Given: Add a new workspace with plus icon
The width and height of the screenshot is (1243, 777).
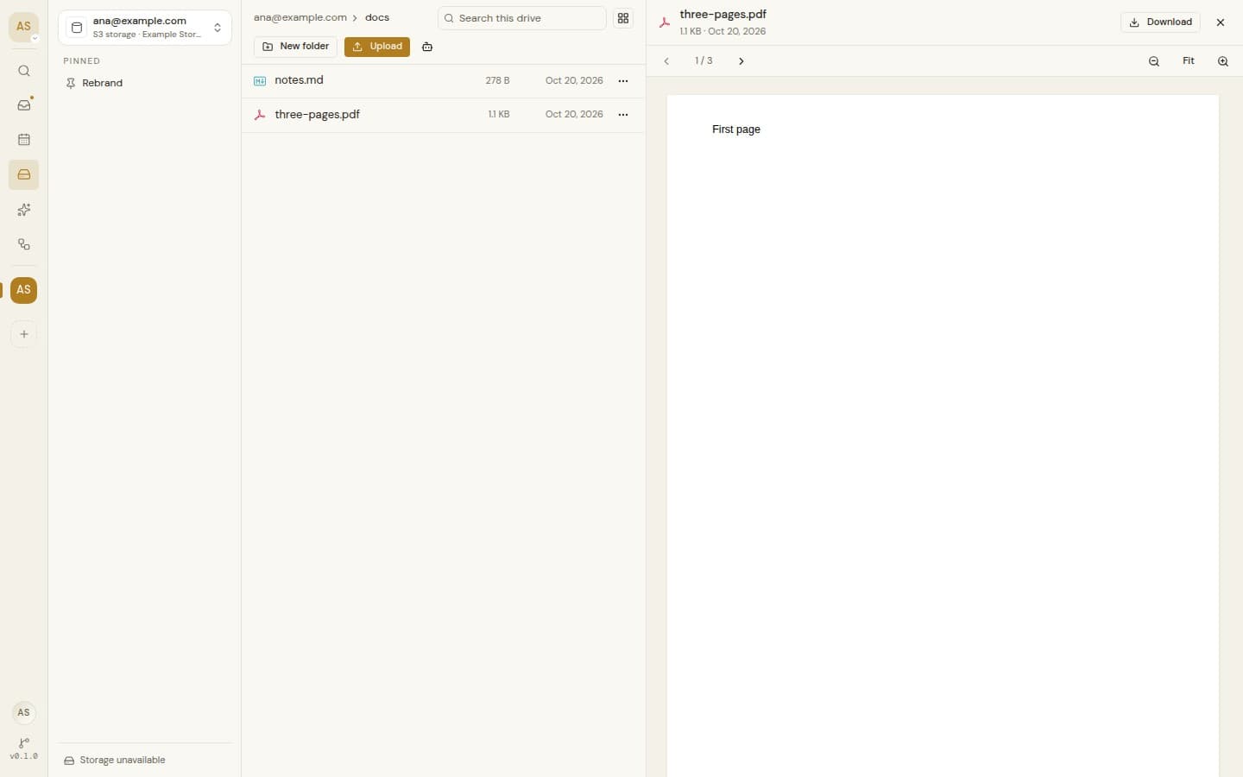Looking at the screenshot, I should [24, 334].
